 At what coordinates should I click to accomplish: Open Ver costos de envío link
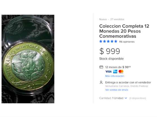tap(117, 90)
